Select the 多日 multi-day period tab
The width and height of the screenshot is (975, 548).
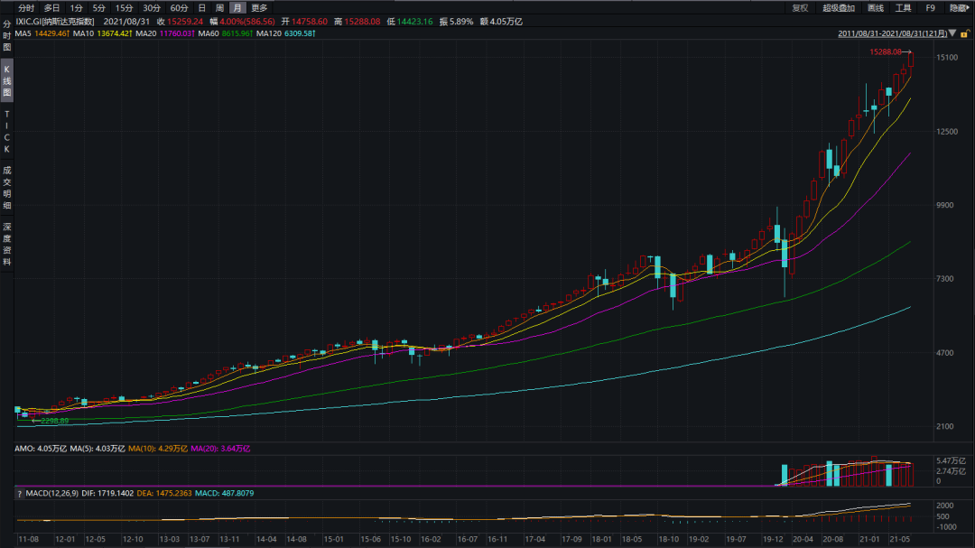[51, 8]
